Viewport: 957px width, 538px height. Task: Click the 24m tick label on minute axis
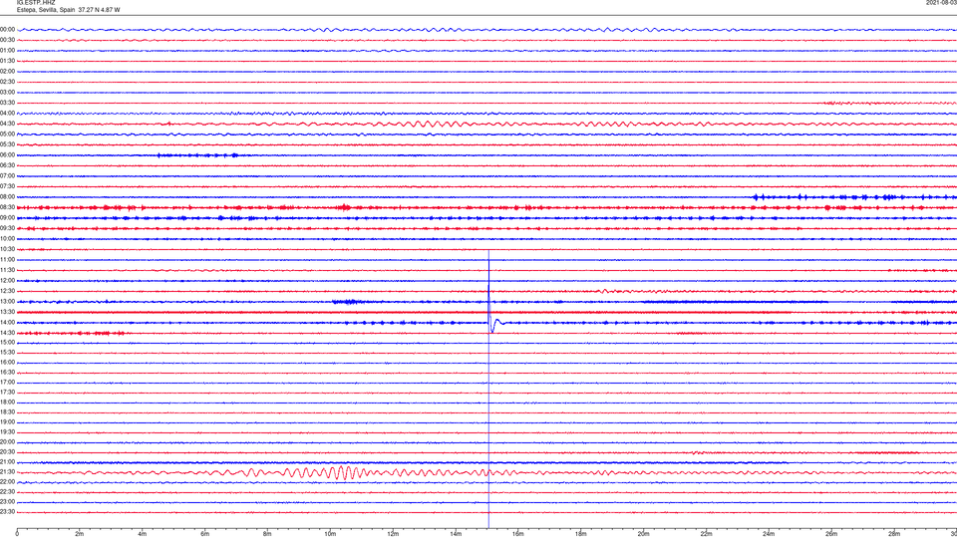(x=769, y=534)
